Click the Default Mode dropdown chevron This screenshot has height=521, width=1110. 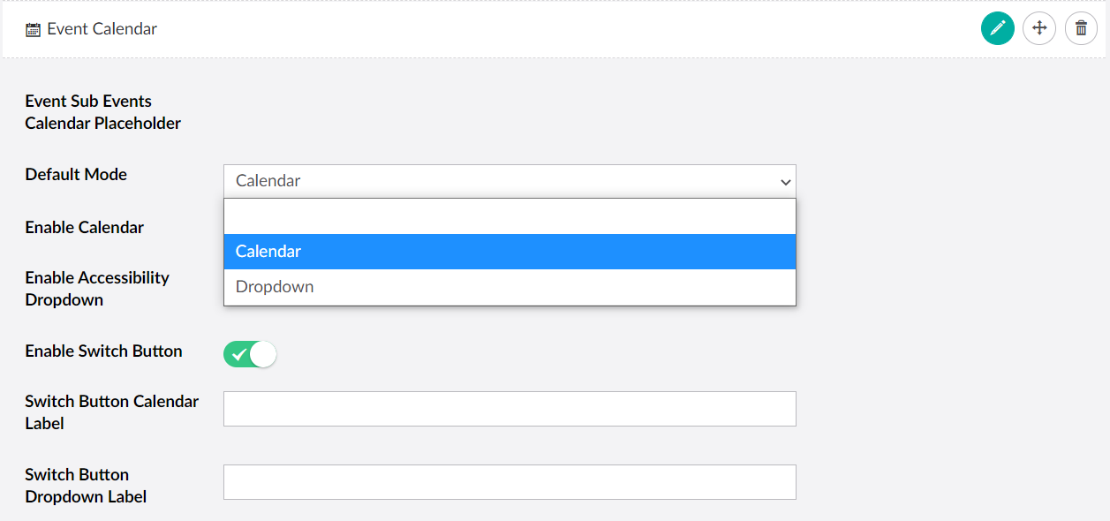(785, 180)
